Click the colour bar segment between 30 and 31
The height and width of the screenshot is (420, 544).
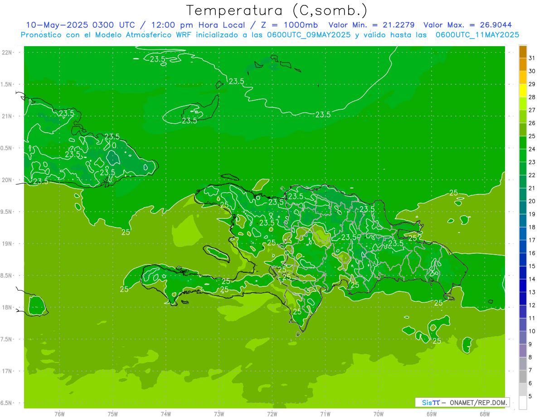tap(523, 65)
